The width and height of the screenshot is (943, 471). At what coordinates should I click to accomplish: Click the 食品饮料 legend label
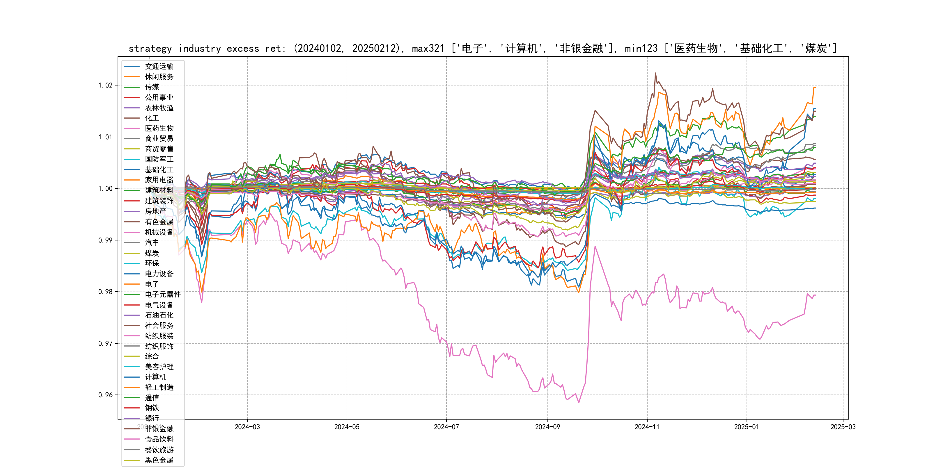tap(159, 439)
